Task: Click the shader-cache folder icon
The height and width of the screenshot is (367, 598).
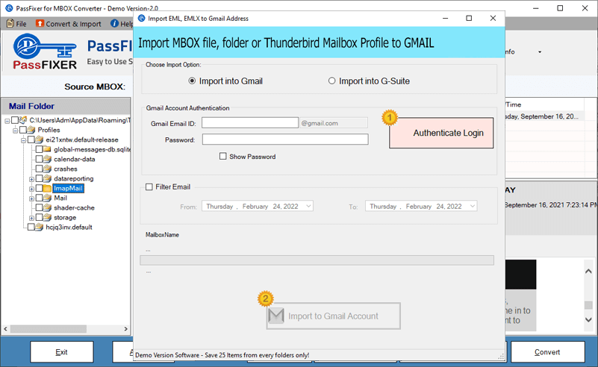Action: pos(47,207)
